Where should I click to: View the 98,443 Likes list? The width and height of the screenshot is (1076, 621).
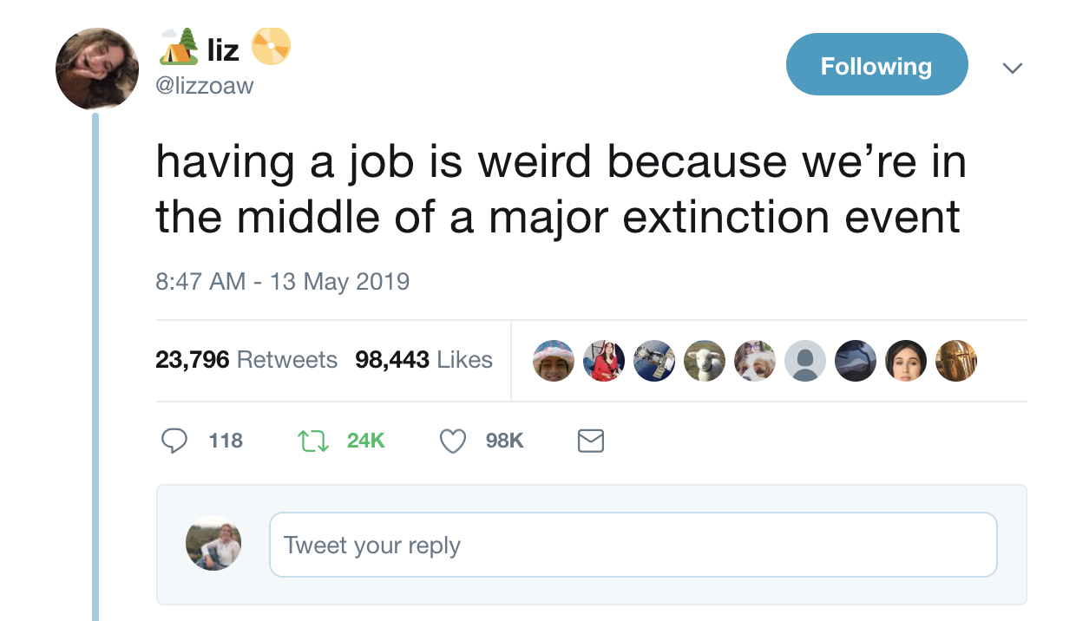tap(423, 360)
